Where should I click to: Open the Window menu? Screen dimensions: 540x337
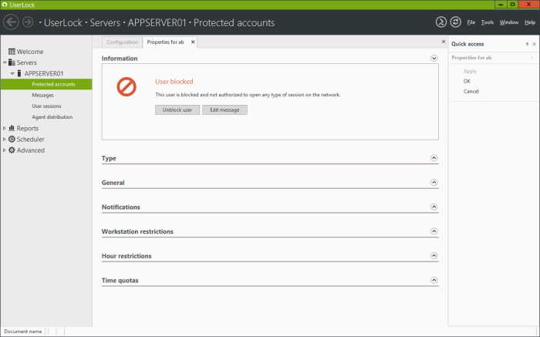click(x=509, y=22)
